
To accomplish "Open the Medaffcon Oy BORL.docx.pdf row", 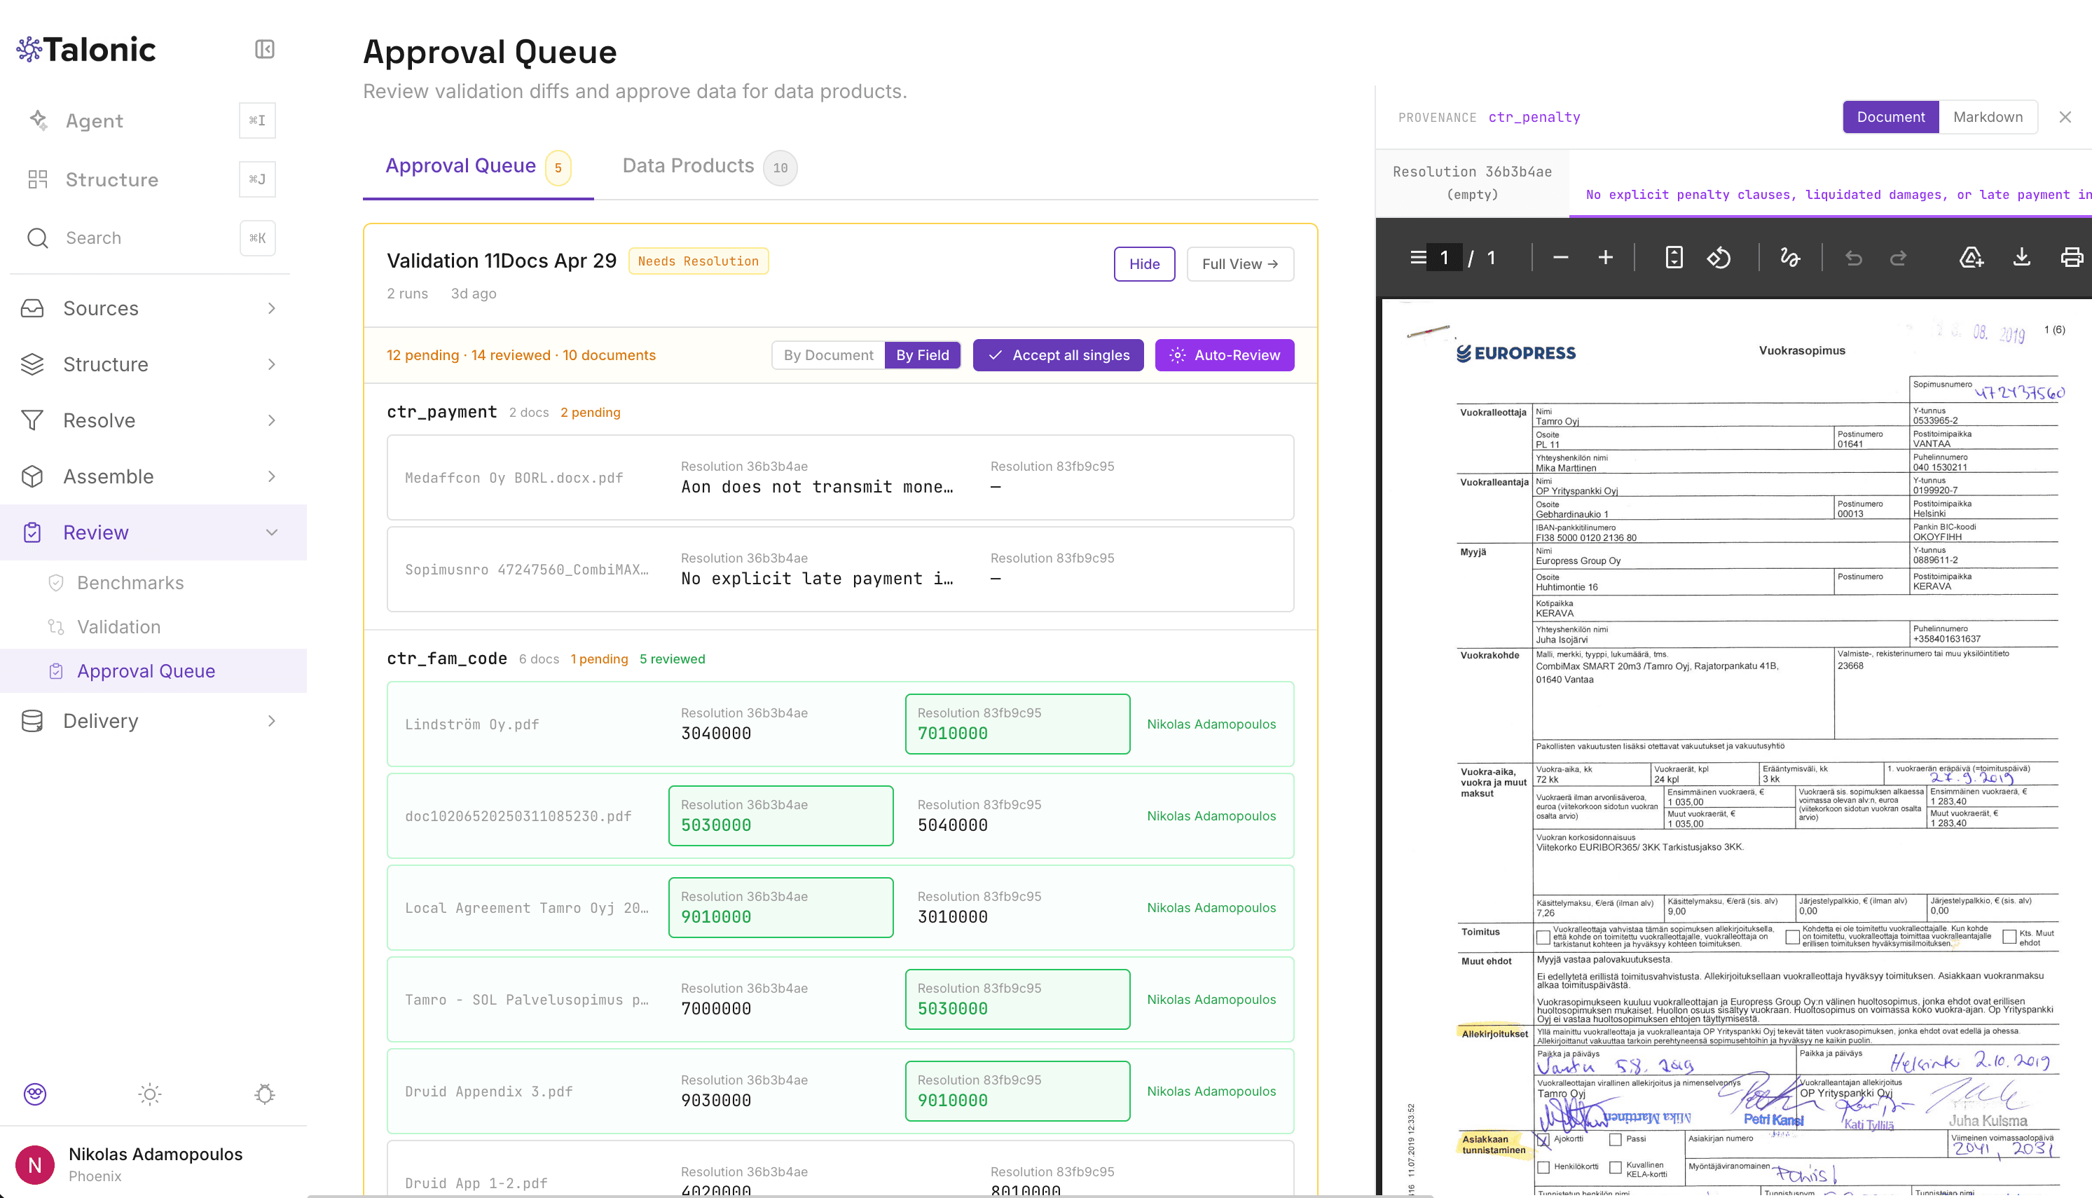I will tap(840, 477).
